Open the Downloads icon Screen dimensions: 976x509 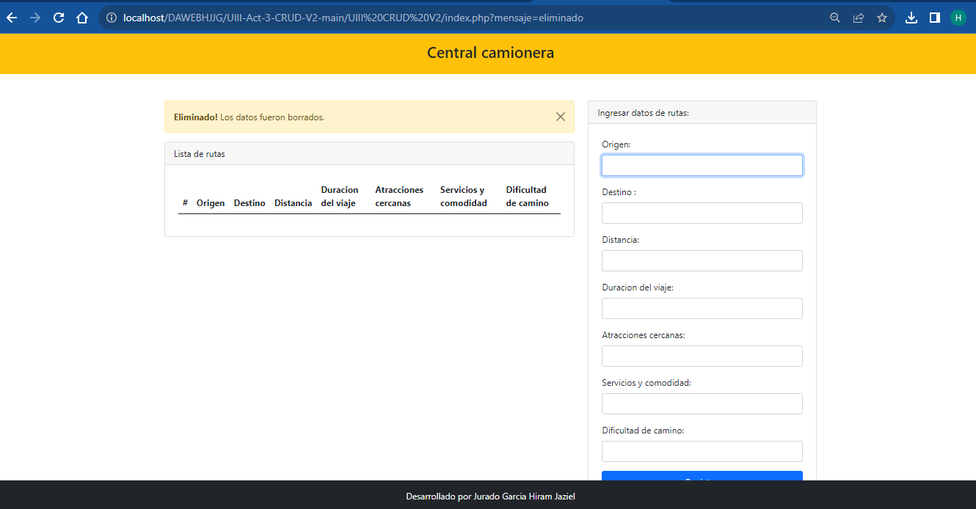point(911,18)
